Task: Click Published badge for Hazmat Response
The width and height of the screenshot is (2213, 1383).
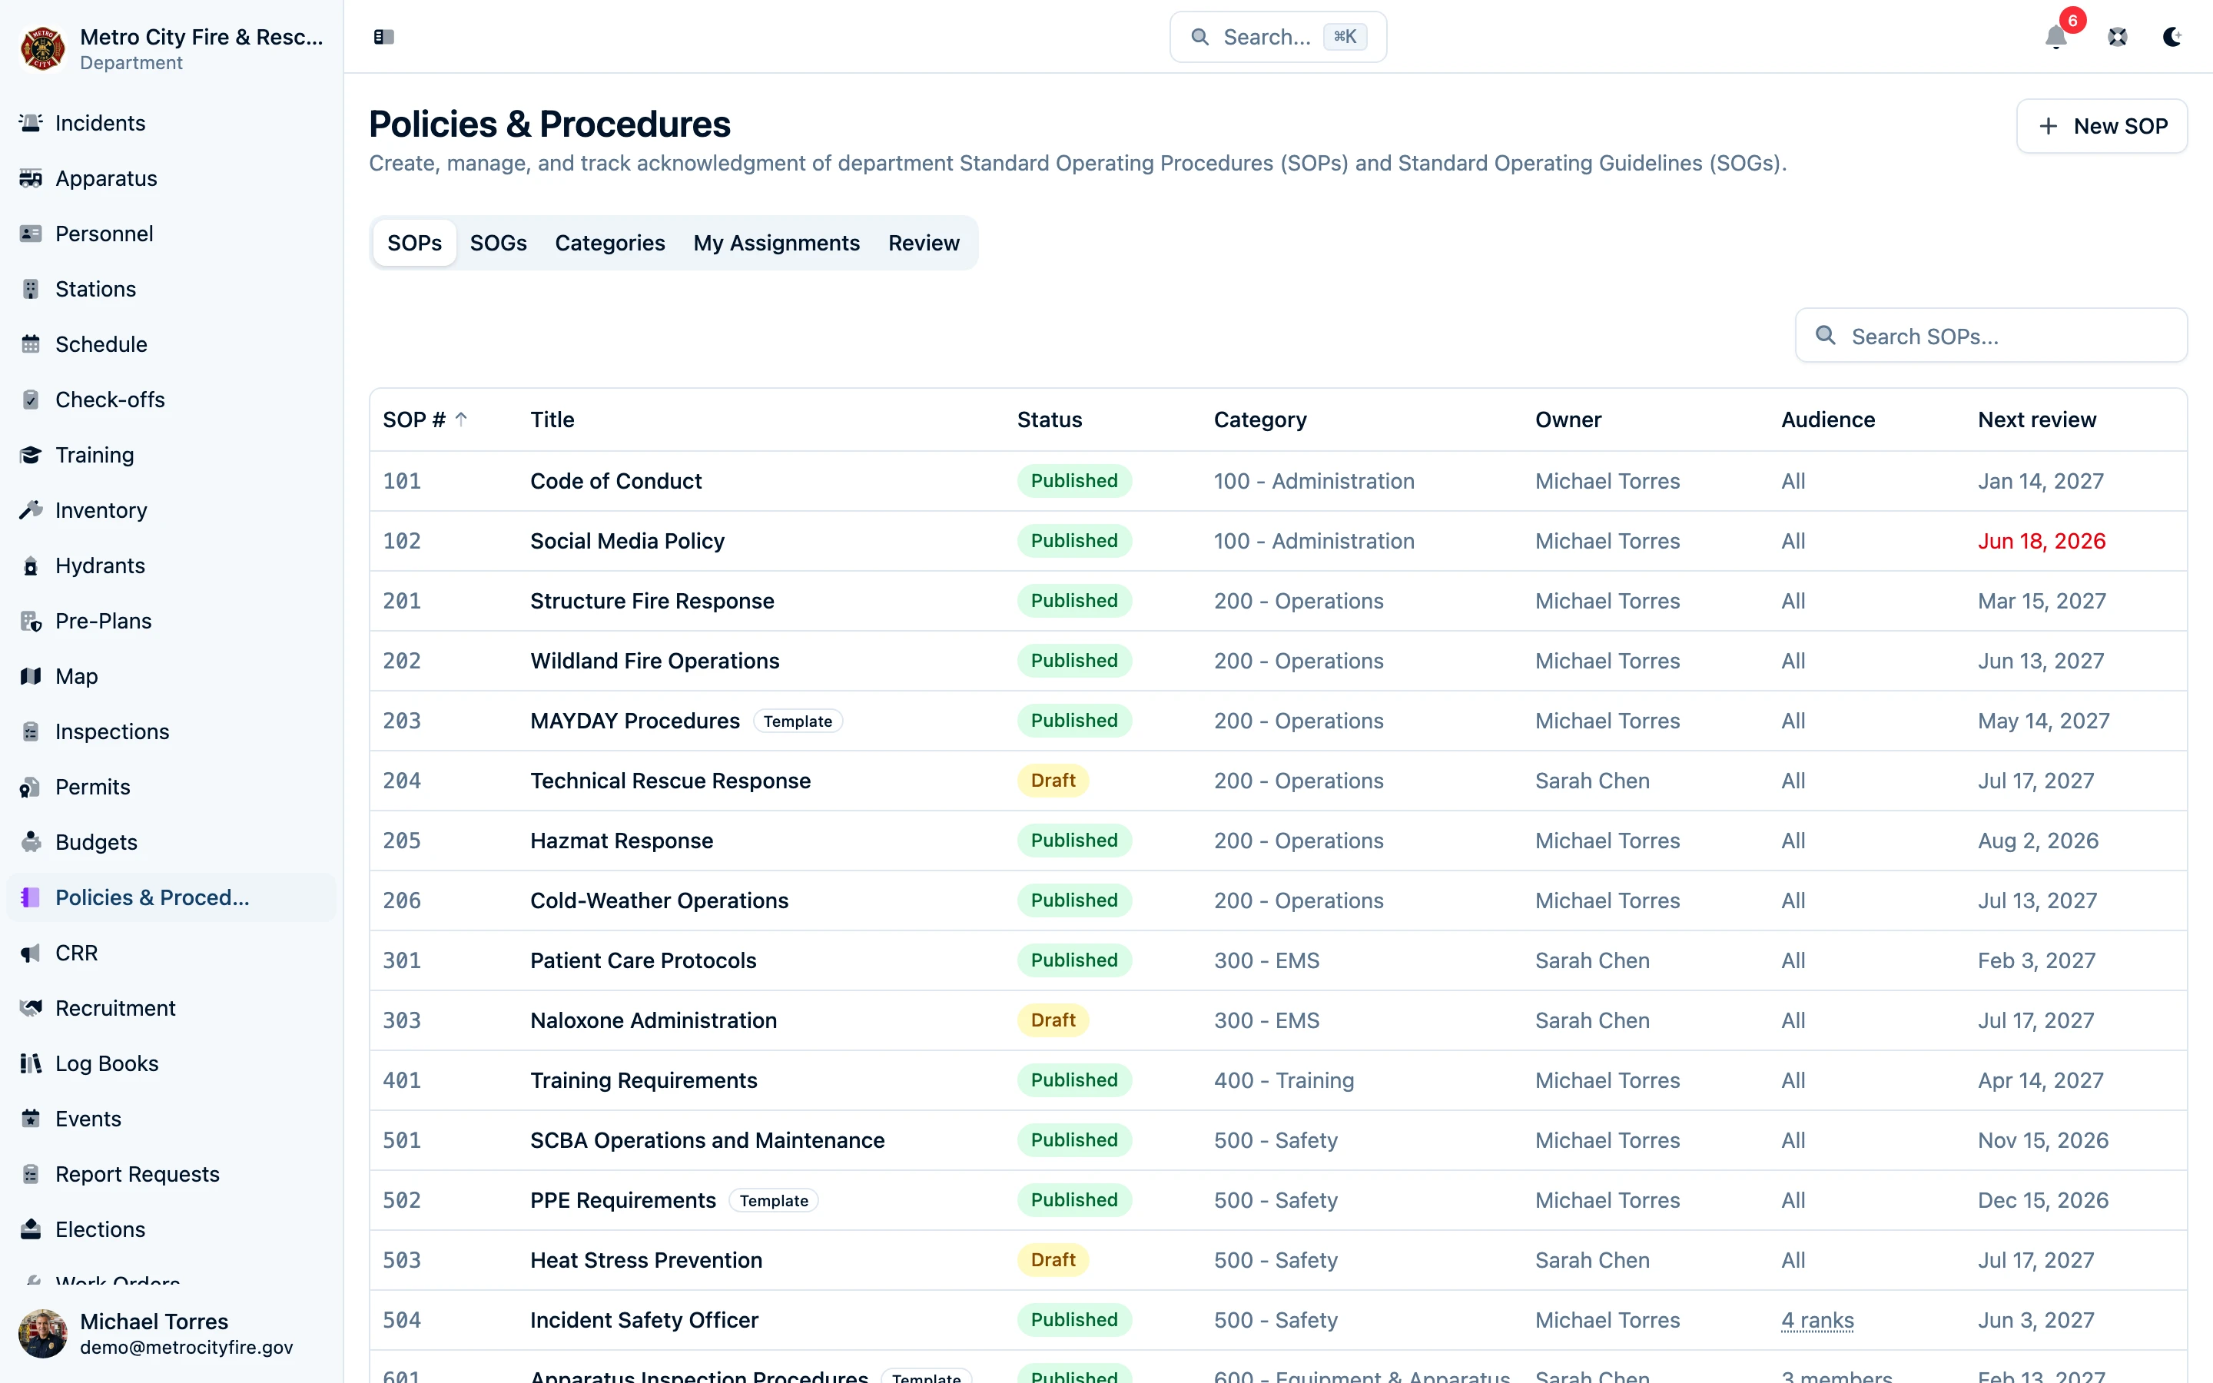Action: click(x=1073, y=841)
